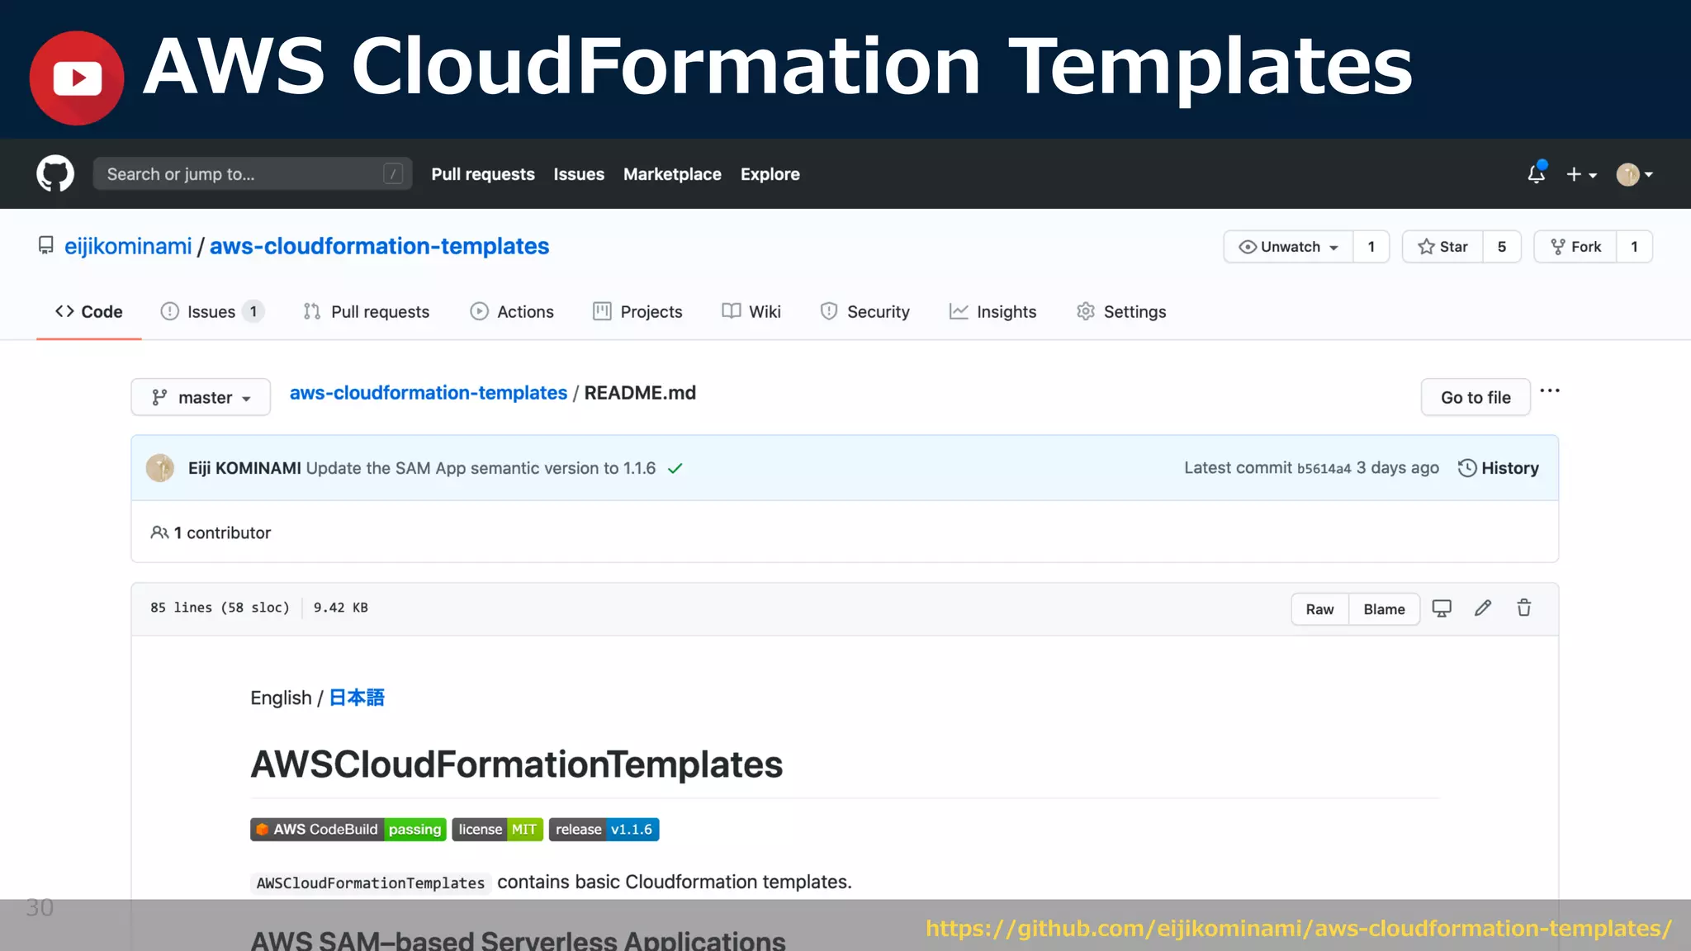Click the AWS CodeBuild passing badge
Image resolution: width=1691 pixels, height=951 pixels.
[x=348, y=829]
